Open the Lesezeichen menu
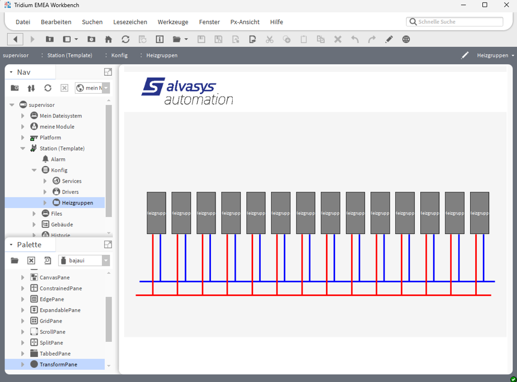The width and height of the screenshot is (517, 382). (130, 22)
